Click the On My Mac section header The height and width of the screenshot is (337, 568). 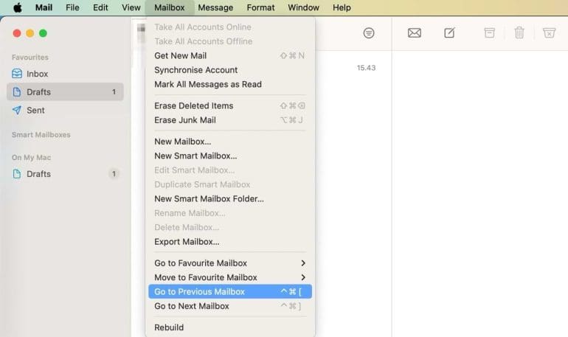[x=31, y=158]
